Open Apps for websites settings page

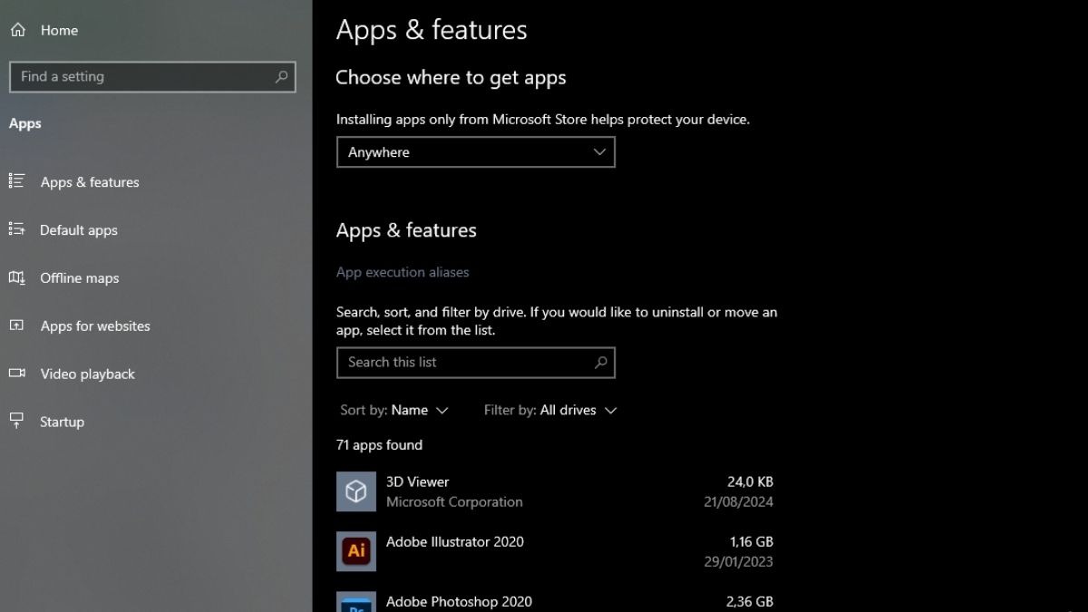[x=95, y=326]
